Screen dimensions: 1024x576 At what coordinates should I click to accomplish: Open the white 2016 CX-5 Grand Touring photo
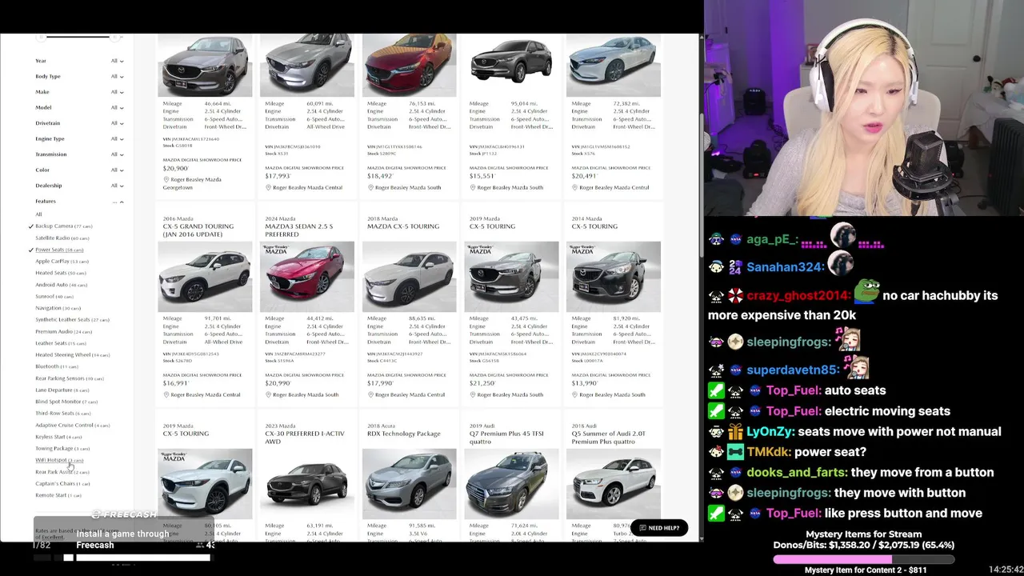[x=205, y=277]
